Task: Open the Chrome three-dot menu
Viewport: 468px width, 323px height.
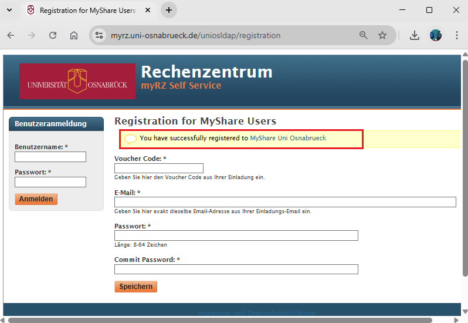Action: click(456, 35)
